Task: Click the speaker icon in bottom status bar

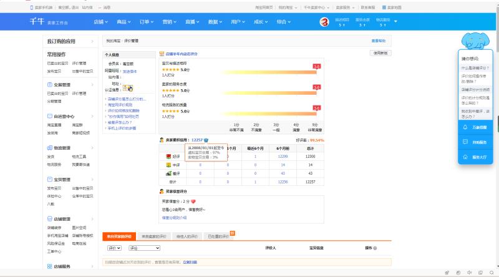Action: point(470,273)
